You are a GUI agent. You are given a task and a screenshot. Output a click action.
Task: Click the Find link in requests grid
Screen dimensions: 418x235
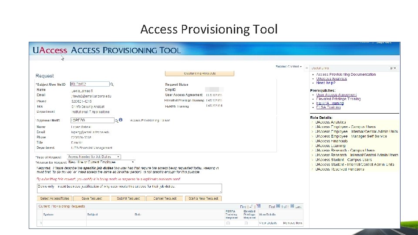pyautogui.click(x=243, y=206)
